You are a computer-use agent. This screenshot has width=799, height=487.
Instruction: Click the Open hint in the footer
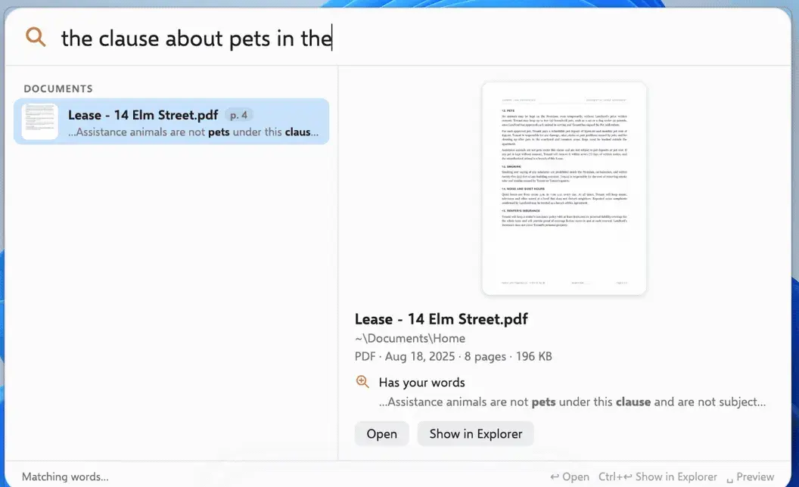coord(570,477)
